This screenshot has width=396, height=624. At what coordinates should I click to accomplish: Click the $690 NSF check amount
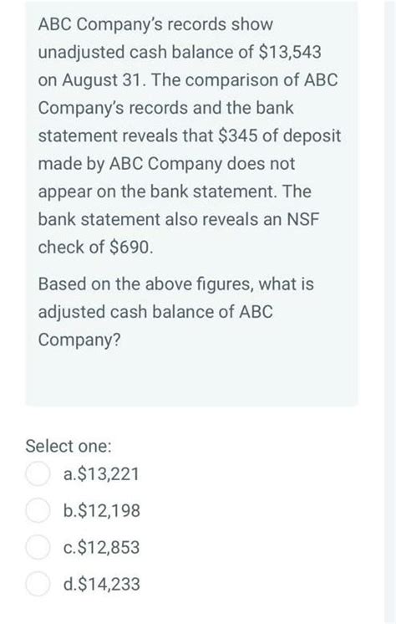click(x=130, y=247)
